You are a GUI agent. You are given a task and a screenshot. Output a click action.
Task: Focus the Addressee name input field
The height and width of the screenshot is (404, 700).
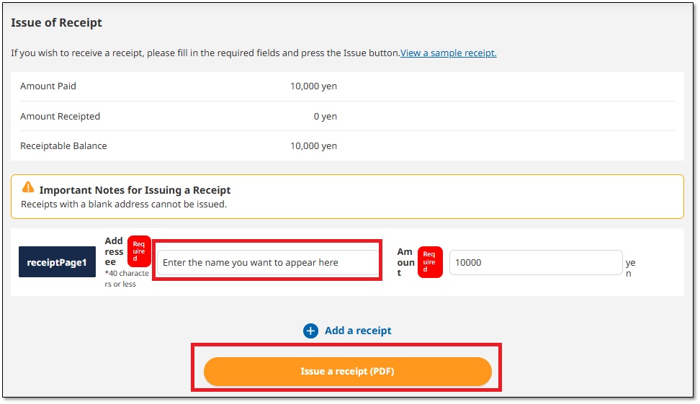point(268,263)
